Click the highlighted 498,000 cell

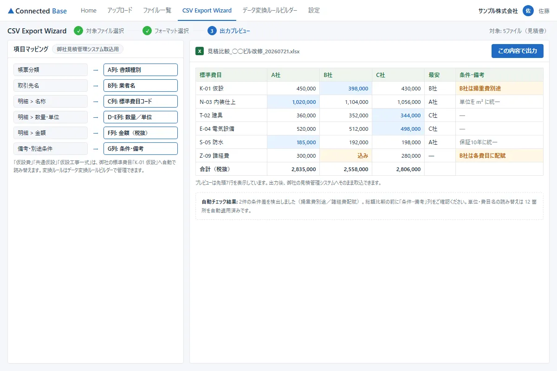(398, 128)
